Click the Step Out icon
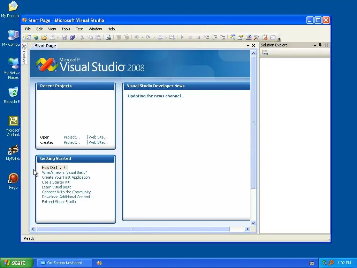The height and width of the screenshot is (268, 357). [222, 37]
